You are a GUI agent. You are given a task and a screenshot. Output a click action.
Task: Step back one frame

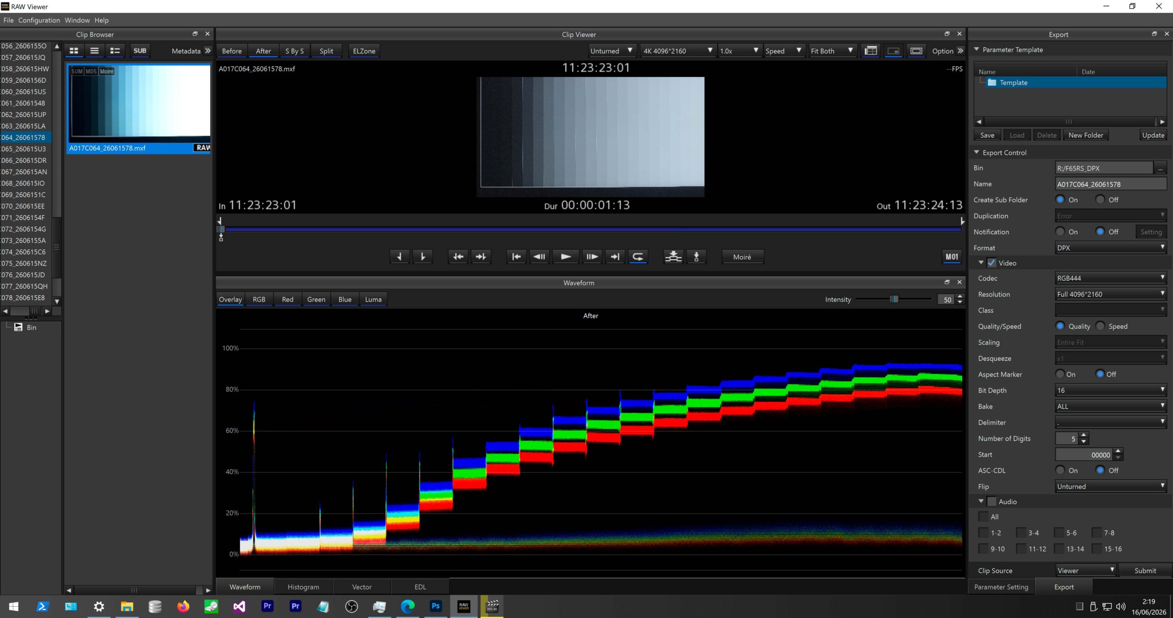click(540, 257)
